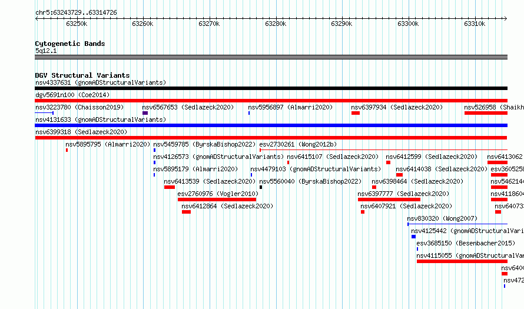Screen dimensions: 524x309
Task: Click the purple nsv6567653 variant block
Action: coord(145,113)
